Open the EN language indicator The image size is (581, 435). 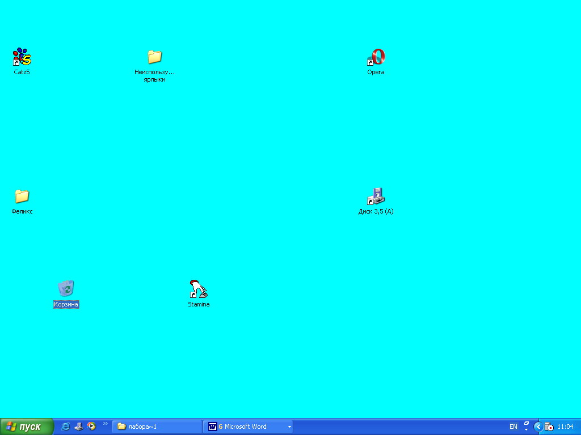tap(513, 427)
